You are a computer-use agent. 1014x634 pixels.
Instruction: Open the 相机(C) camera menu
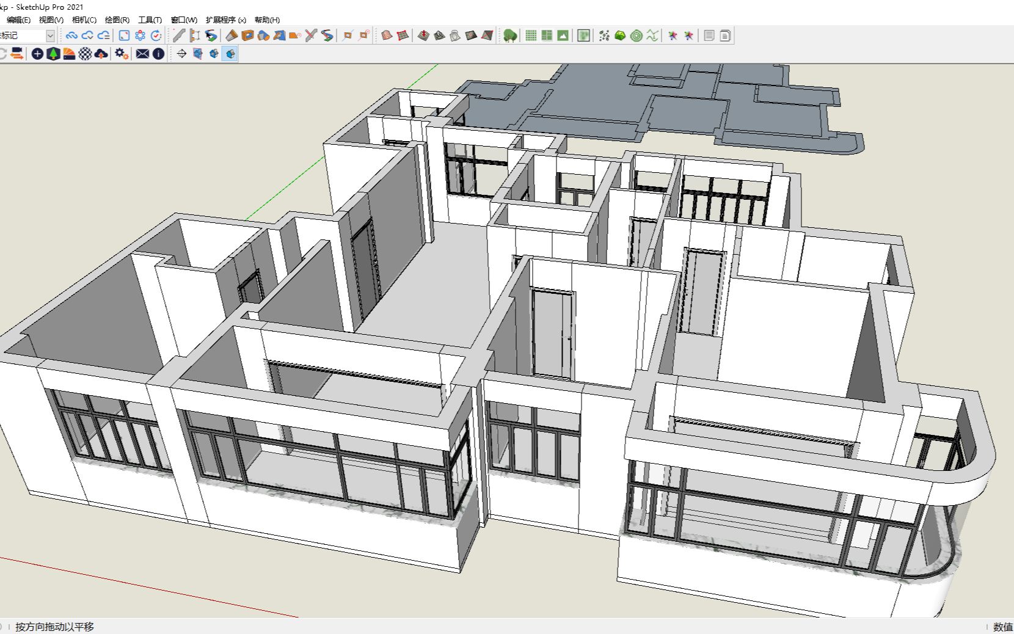(x=84, y=20)
